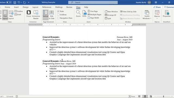This screenshot has height=98, width=174.
Task: Open the Insert tab
Action: (x=16, y=7)
